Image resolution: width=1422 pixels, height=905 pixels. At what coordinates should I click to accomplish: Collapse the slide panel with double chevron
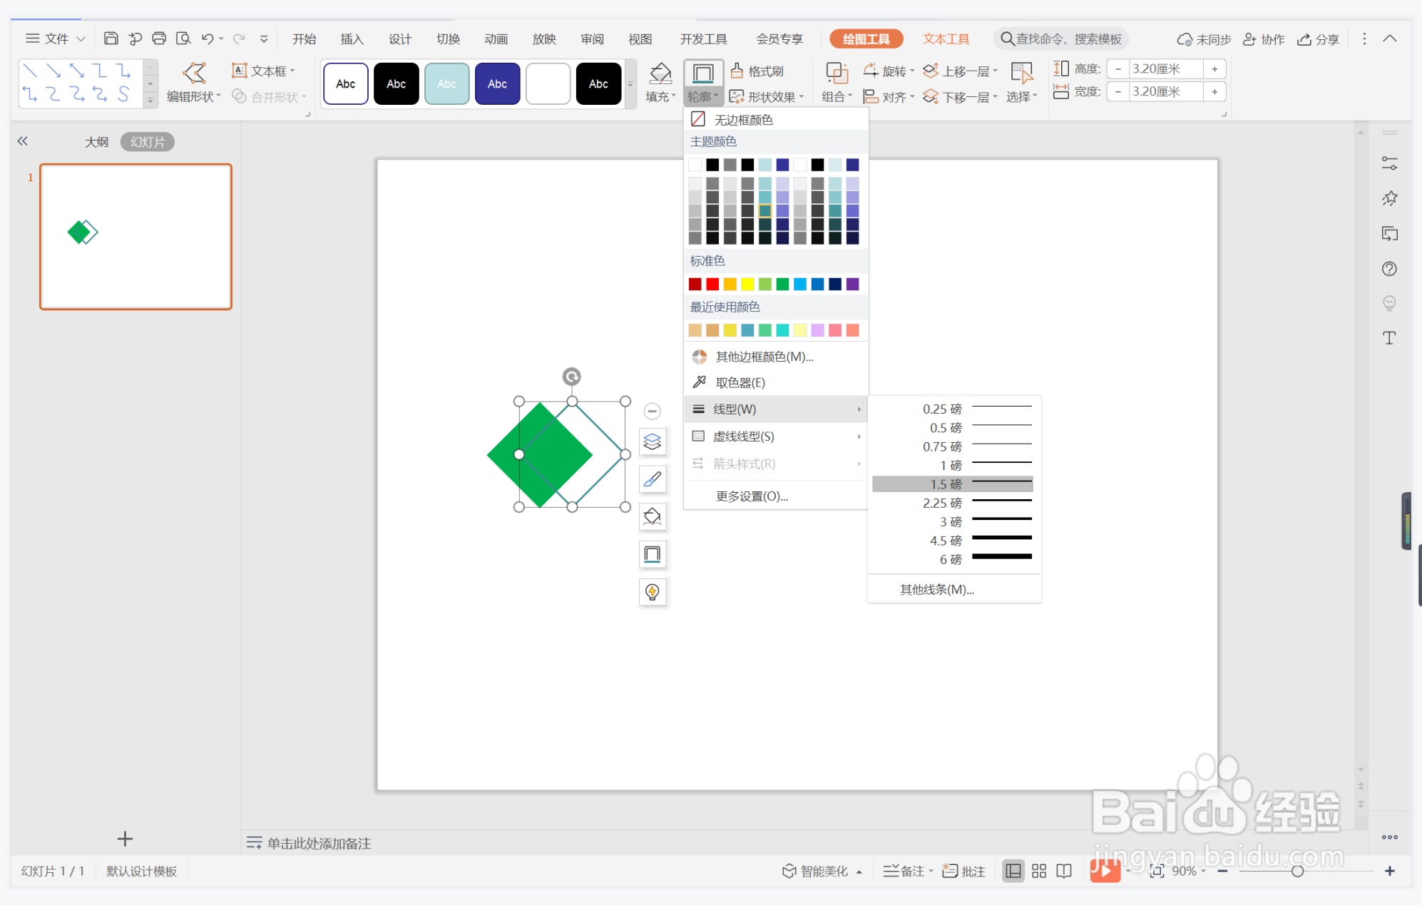click(x=22, y=141)
